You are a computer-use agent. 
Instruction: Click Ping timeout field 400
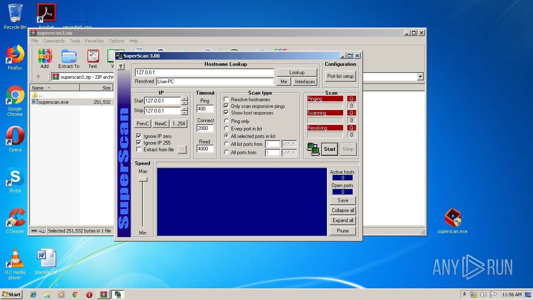(x=205, y=109)
